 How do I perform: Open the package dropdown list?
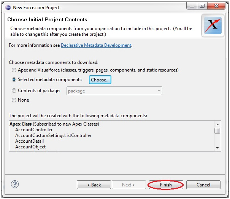coord(114,91)
